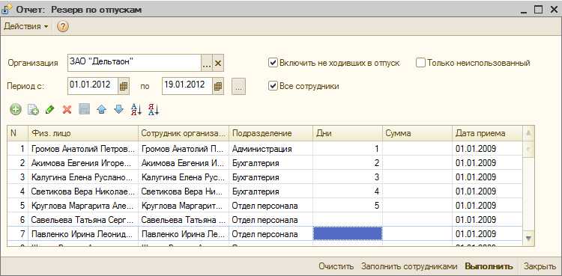Click the Дата приема column header
562x276 pixels.
click(488, 133)
